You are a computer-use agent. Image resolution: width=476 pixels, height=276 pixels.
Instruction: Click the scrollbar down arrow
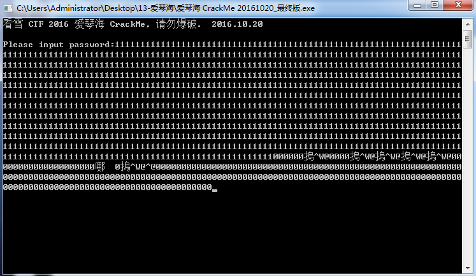(467, 268)
